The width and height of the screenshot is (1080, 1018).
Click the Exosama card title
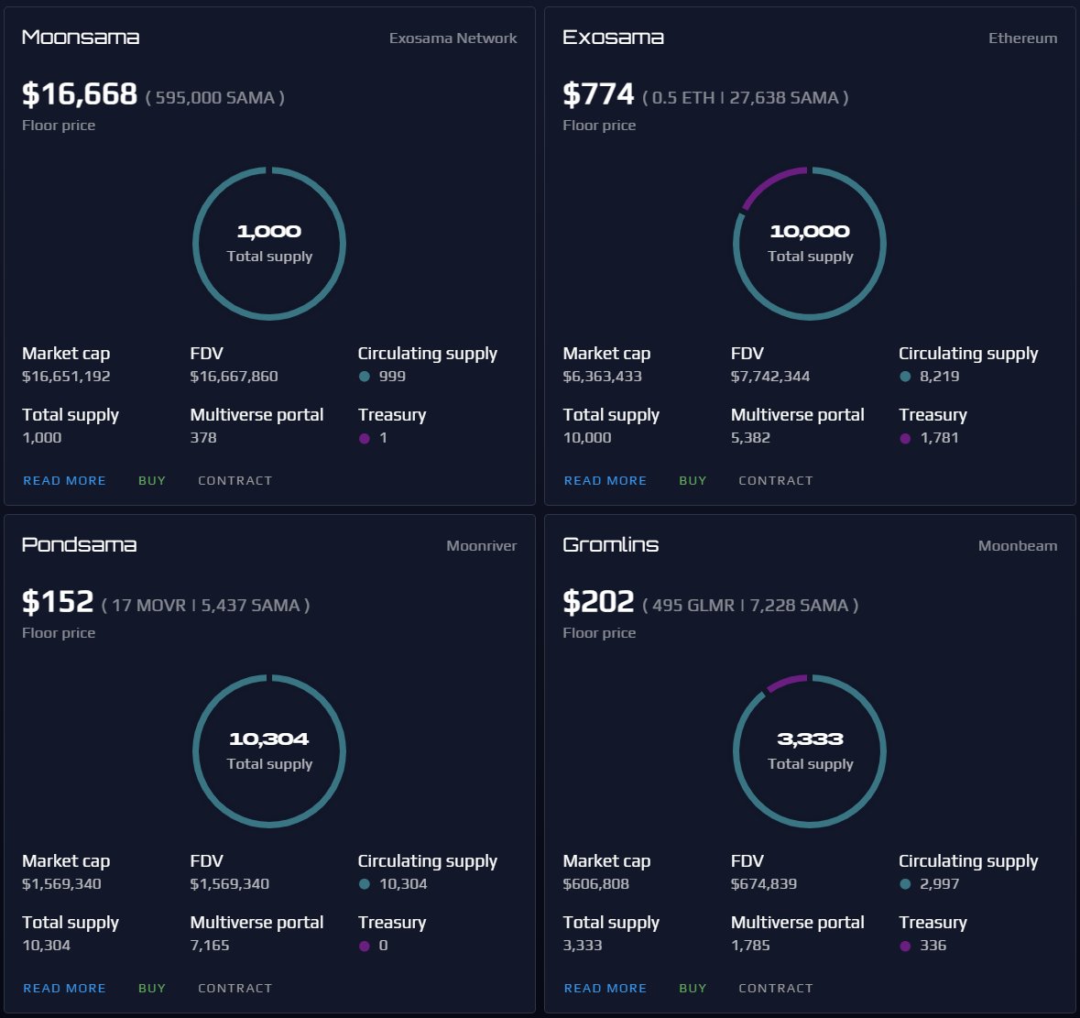(613, 38)
